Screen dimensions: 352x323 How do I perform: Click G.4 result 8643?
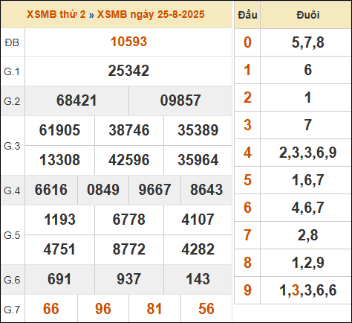pos(206,190)
